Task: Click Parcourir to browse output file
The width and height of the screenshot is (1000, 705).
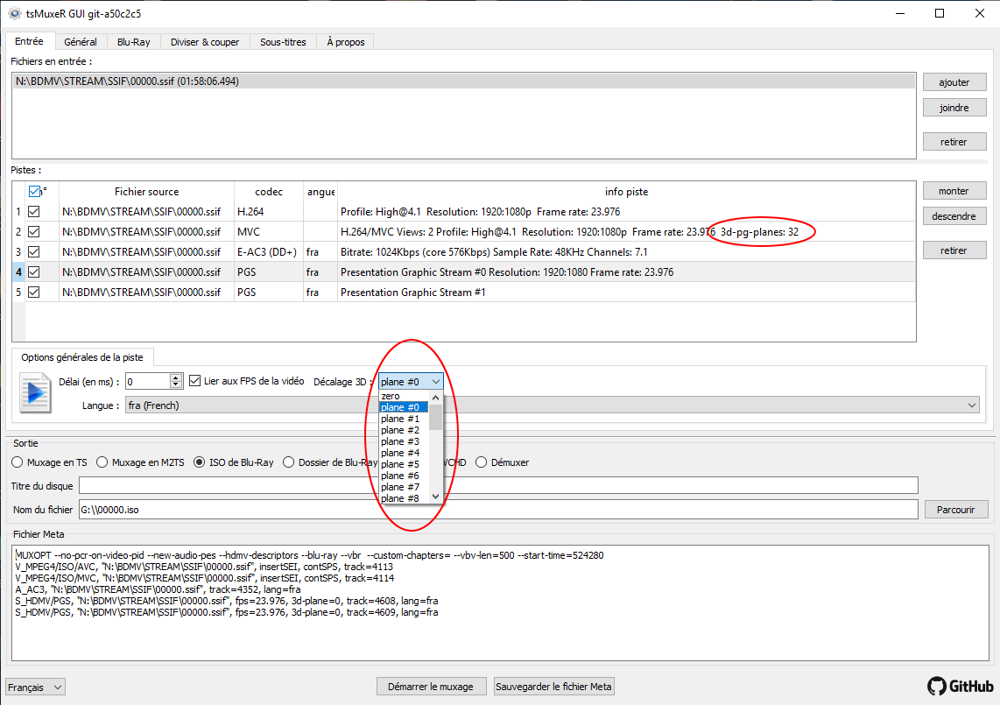Action: pos(956,509)
